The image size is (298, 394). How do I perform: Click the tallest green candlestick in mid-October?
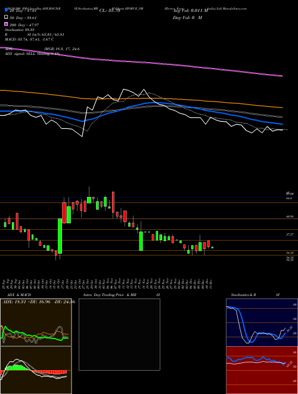60,236
